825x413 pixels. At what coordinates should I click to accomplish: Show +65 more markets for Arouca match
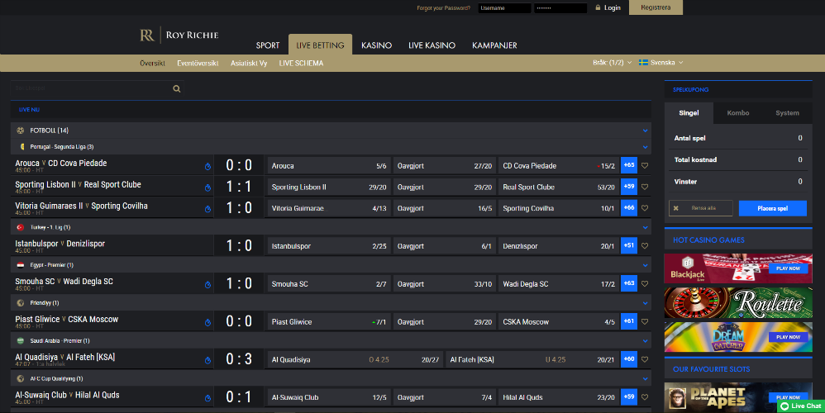(x=629, y=165)
